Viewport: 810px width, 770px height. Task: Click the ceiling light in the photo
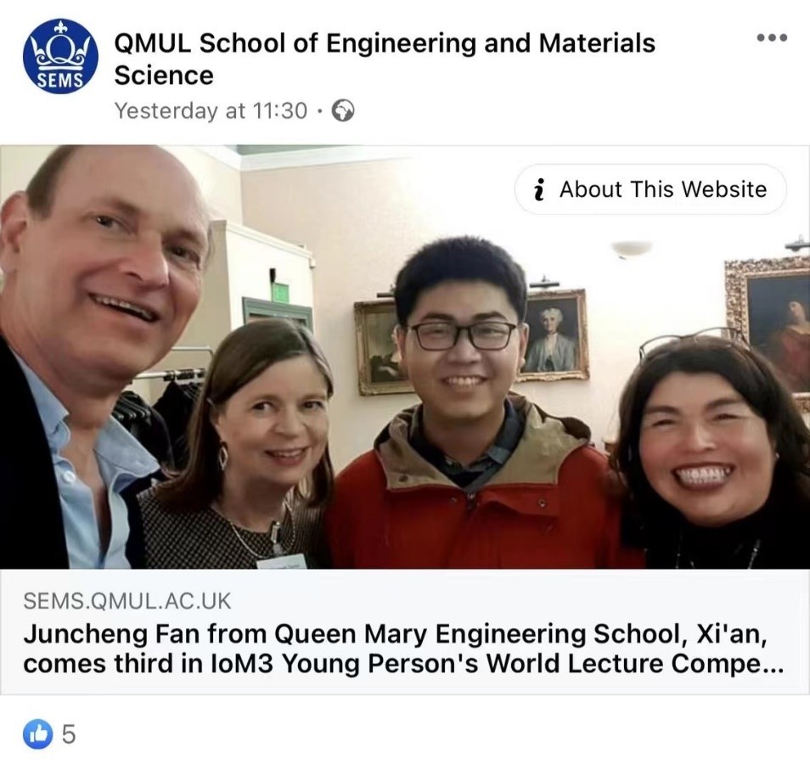[x=631, y=248]
